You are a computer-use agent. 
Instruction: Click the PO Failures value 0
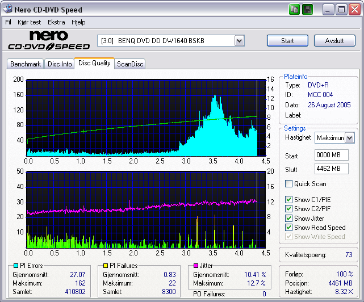264,294
